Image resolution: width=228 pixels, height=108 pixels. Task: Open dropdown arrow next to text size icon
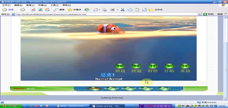118,10
